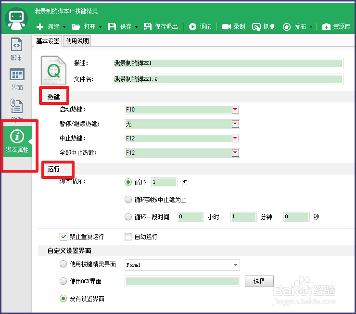Click the Record (录制) camera icon

pos(227,27)
